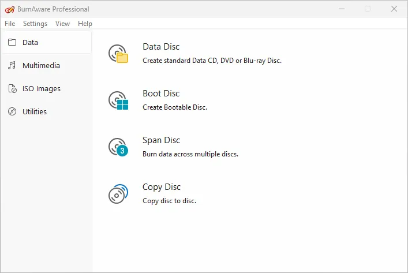
Task: Open the Help menu
Action: tap(85, 24)
